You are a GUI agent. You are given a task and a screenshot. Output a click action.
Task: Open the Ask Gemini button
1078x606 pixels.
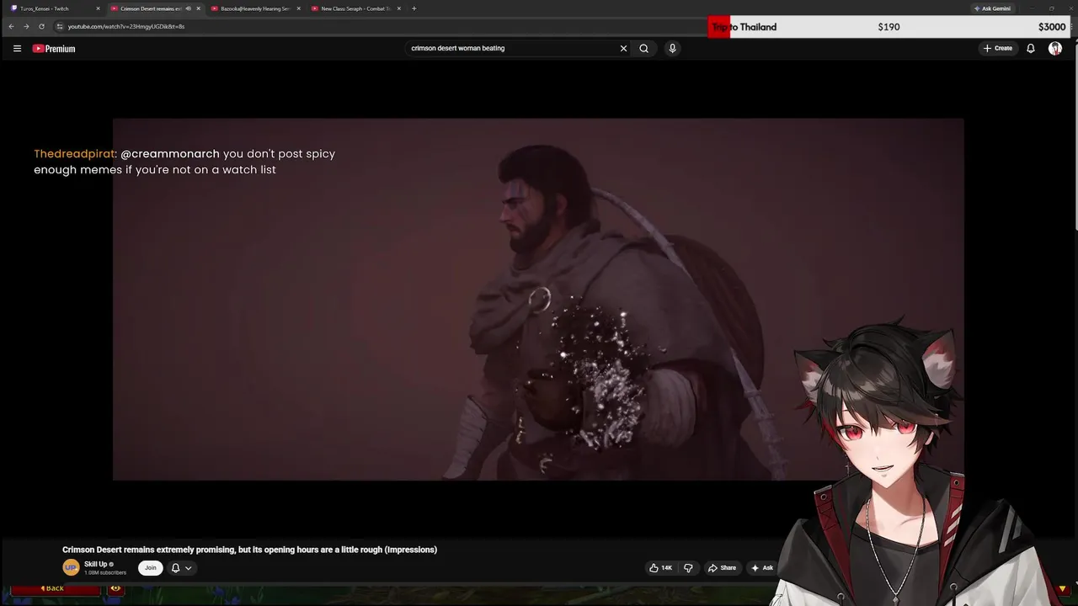(x=992, y=8)
